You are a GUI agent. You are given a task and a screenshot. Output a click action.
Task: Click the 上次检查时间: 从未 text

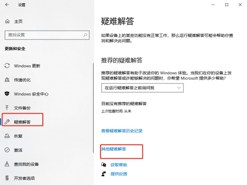(116, 111)
